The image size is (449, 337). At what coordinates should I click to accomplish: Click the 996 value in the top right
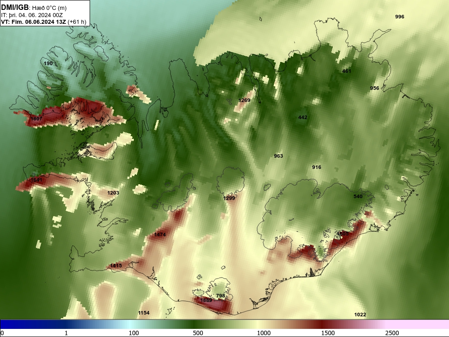pos(400,17)
